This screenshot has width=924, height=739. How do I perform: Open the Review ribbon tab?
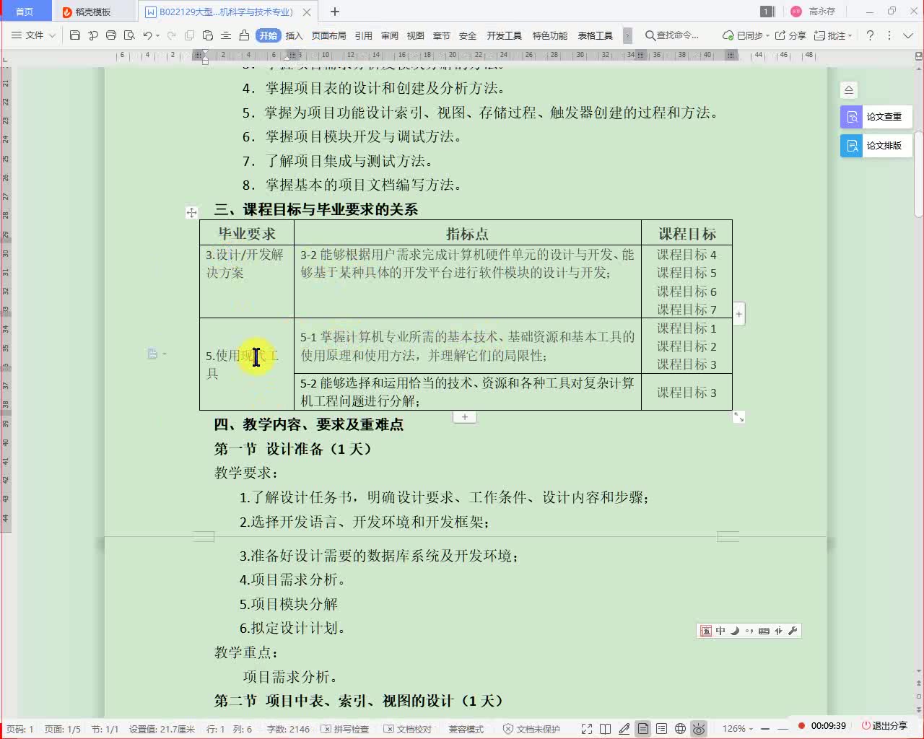(x=390, y=35)
